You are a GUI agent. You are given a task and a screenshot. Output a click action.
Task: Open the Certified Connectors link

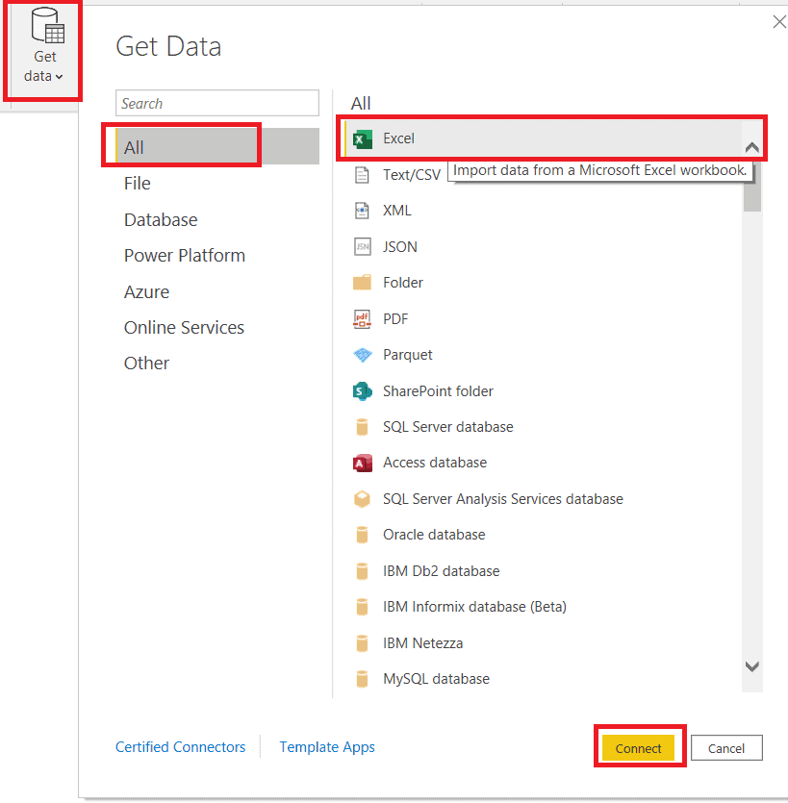click(x=181, y=747)
